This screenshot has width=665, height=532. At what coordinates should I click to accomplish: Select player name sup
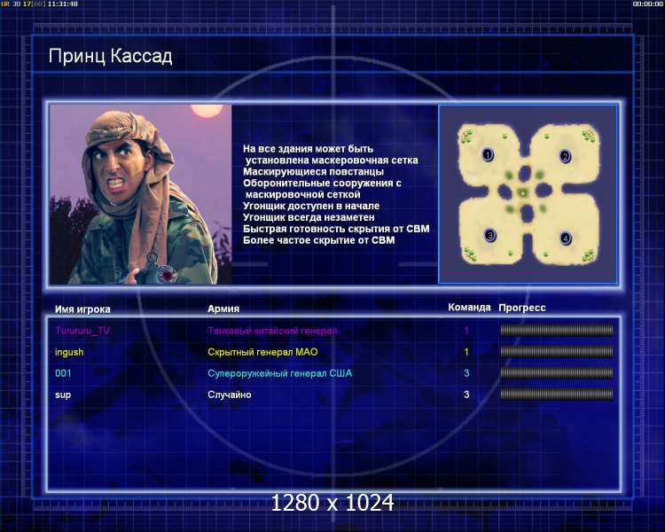point(63,395)
